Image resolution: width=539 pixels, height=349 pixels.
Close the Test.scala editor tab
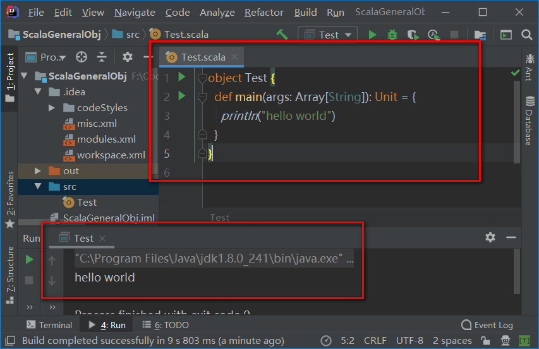tap(234, 57)
